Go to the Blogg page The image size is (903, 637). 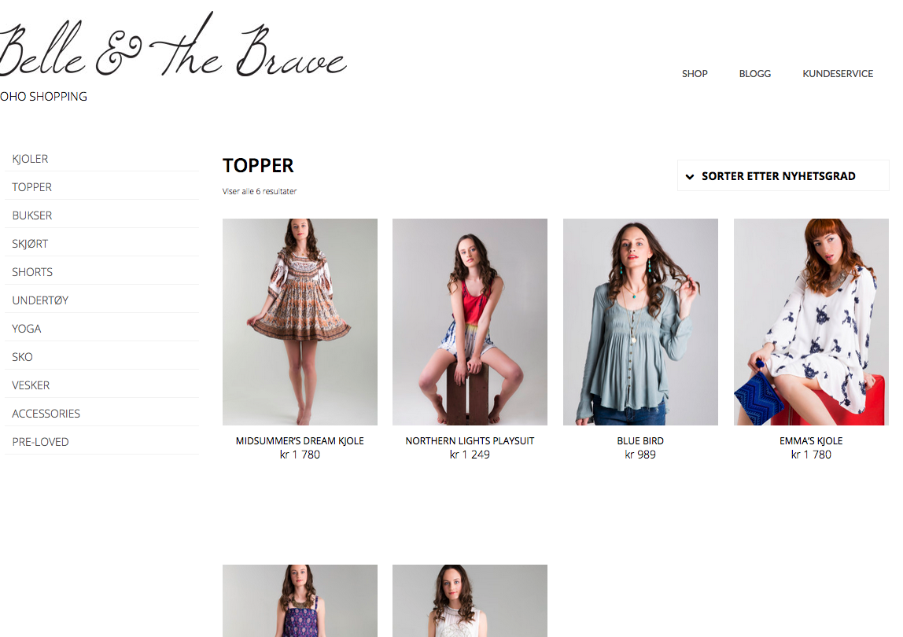point(754,74)
